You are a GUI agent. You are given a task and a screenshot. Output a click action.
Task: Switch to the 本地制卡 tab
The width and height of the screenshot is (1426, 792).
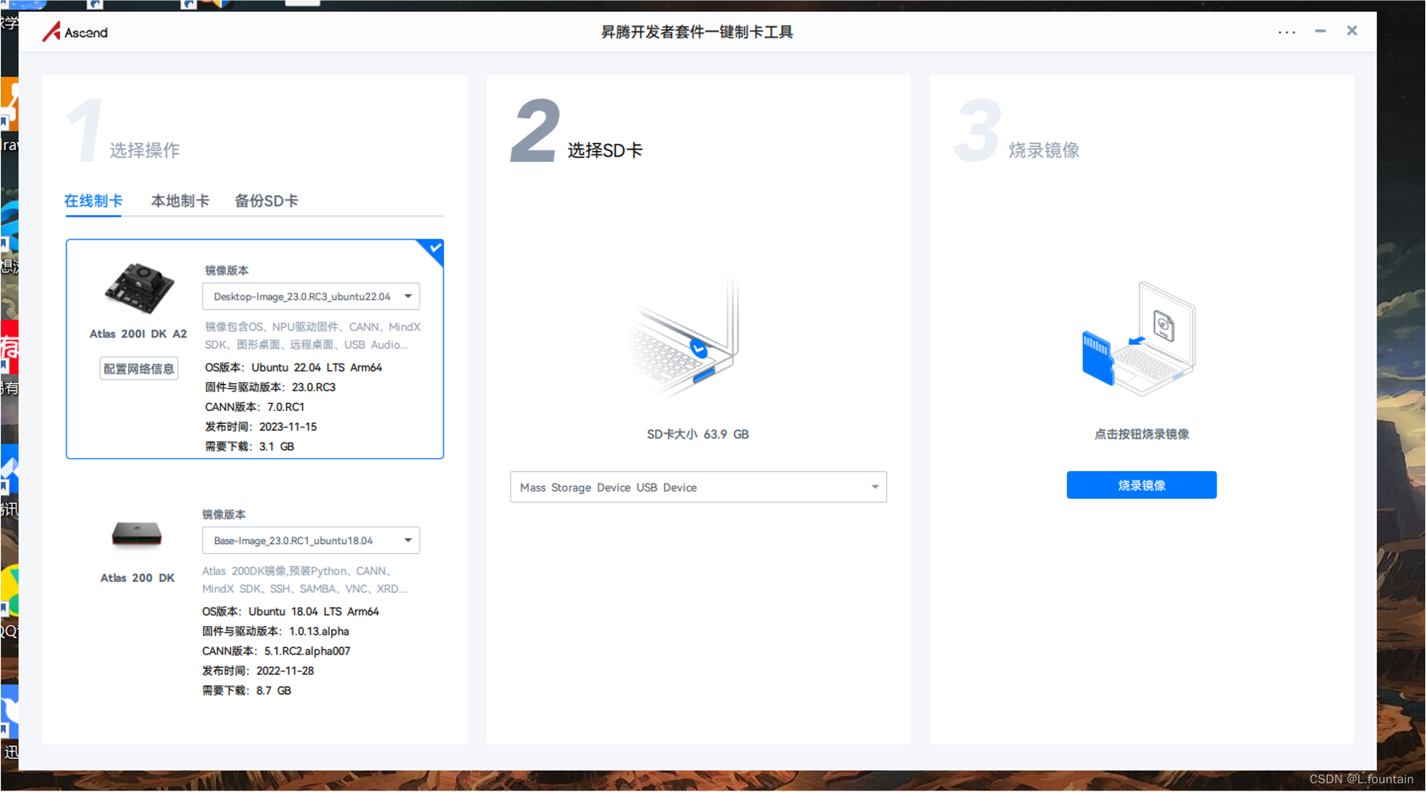pos(180,201)
